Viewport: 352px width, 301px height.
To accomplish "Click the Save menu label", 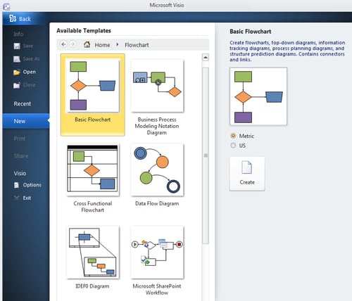I will 28,46.
